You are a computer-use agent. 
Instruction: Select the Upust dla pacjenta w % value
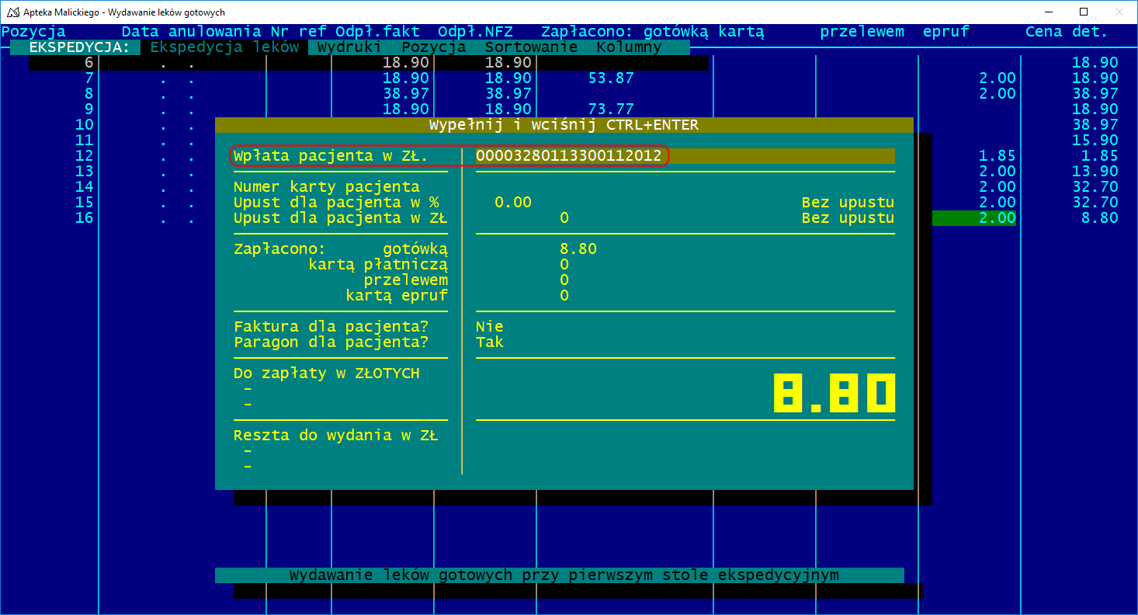[x=513, y=203]
